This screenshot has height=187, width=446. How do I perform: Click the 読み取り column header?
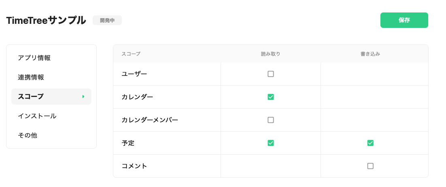(270, 54)
